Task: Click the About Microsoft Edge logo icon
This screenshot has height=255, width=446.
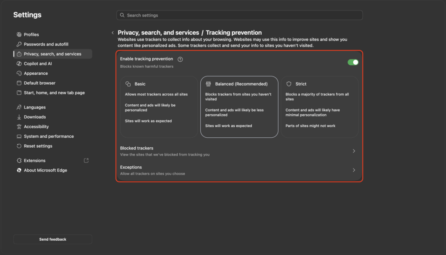Action: (x=19, y=170)
